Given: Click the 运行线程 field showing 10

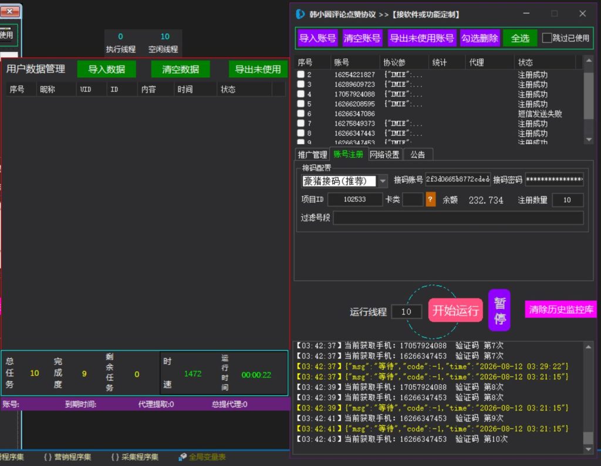Looking at the screenshot, I should coord(406,312).
